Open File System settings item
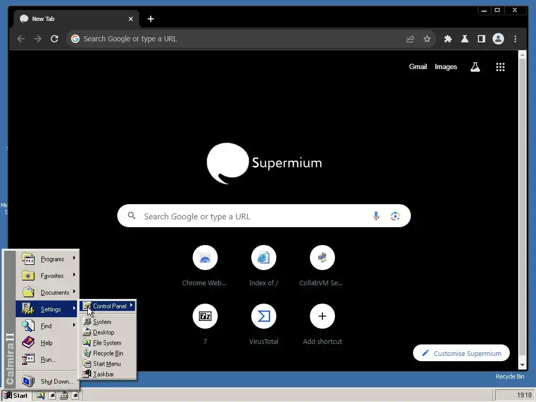The width and height of the screenshot is (536, 402). point(108,342)
